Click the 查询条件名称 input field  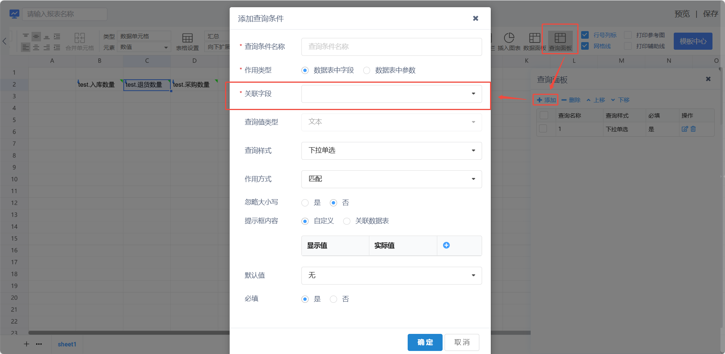[391, 47]
